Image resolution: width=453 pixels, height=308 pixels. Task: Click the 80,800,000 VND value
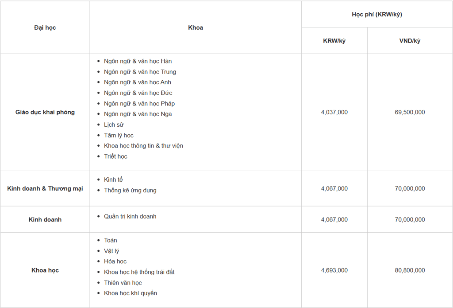pyautogui.click(x=410, y=270)
